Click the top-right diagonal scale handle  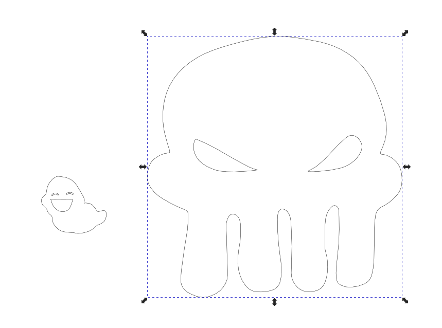click(405, 33)
